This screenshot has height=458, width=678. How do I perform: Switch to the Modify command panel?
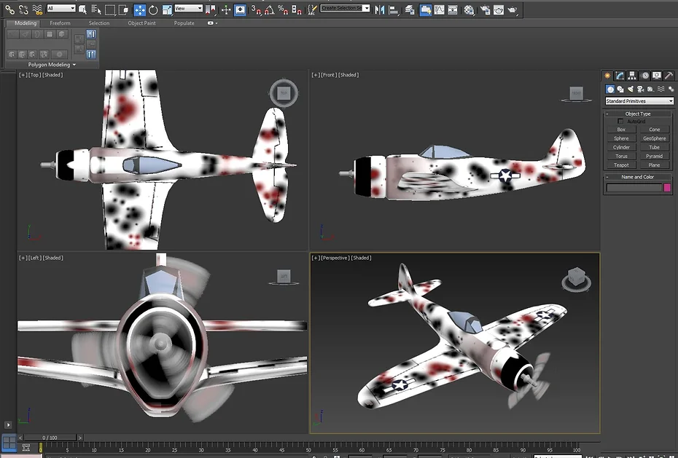pos(620,75)
